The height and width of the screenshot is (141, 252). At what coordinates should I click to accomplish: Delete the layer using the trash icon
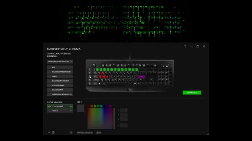coord(54,132)
